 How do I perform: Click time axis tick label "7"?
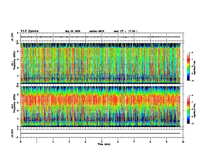[134, 142]
